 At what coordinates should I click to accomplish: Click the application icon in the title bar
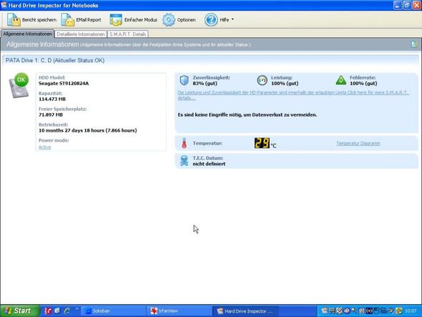point(4,5)
